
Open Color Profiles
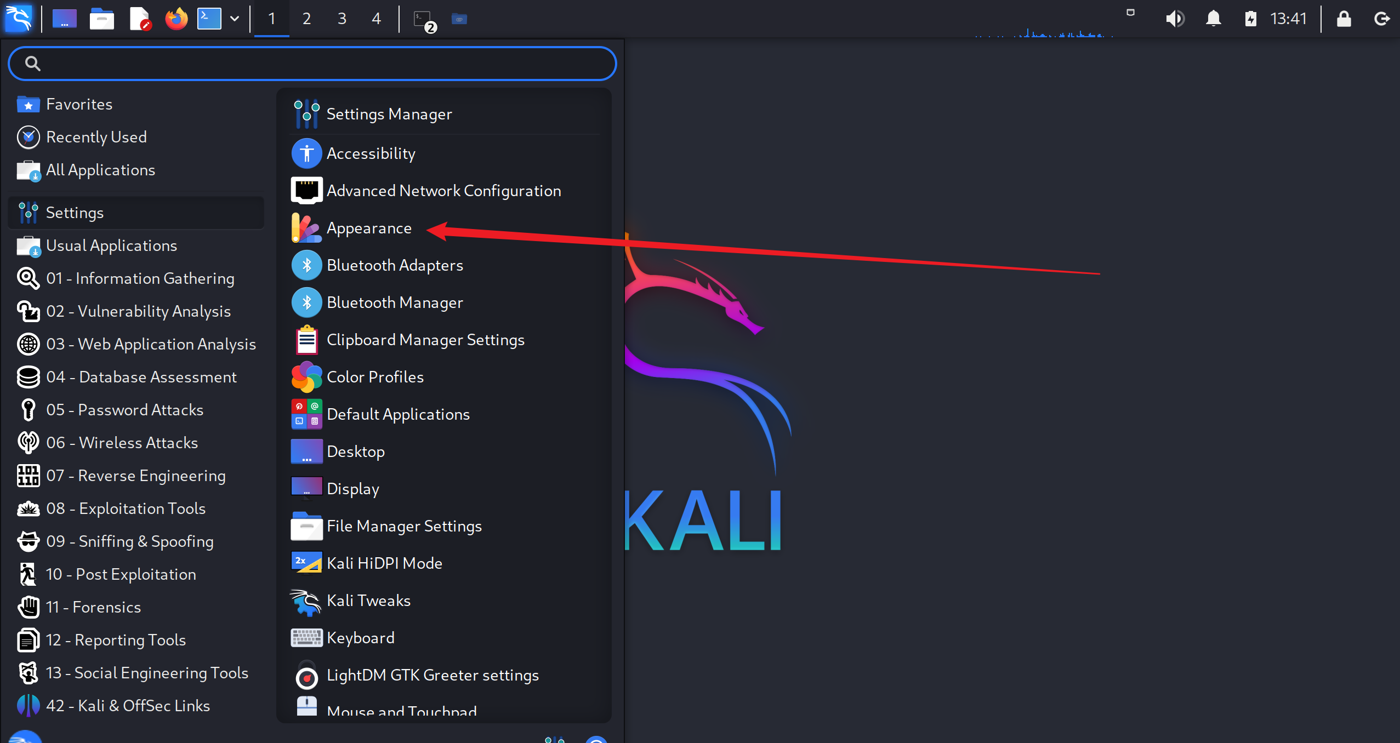[x=444, y=377]
